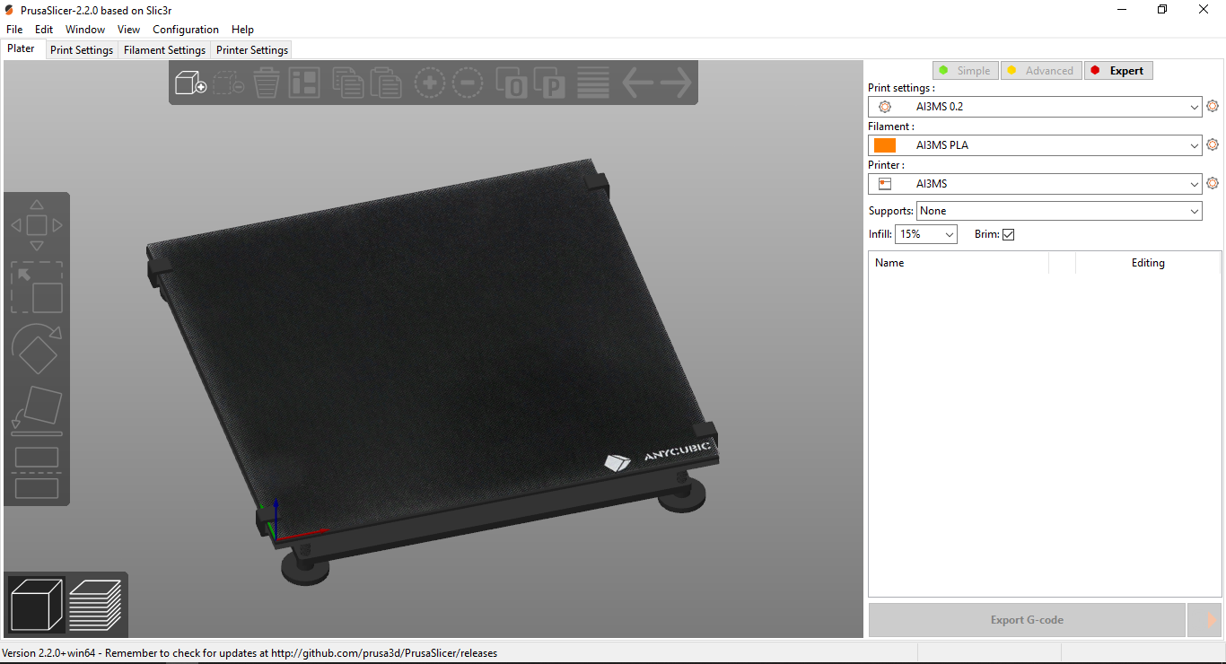Switch to the 3D editor cube view
The width and height of the screenshot is (1226, 664).
[37, 604]
